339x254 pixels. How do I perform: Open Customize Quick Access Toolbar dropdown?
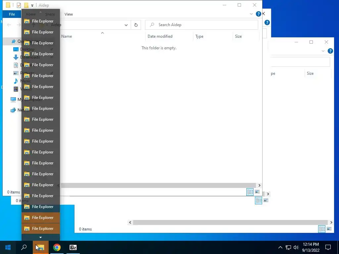[32, 5]
